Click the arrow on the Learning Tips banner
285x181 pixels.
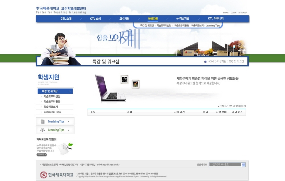click(x=68, y=130)
